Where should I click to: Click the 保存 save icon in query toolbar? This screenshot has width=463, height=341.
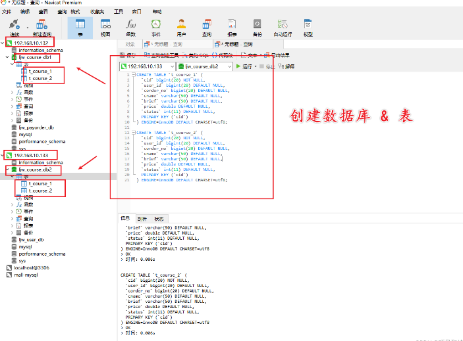point(123,55)
